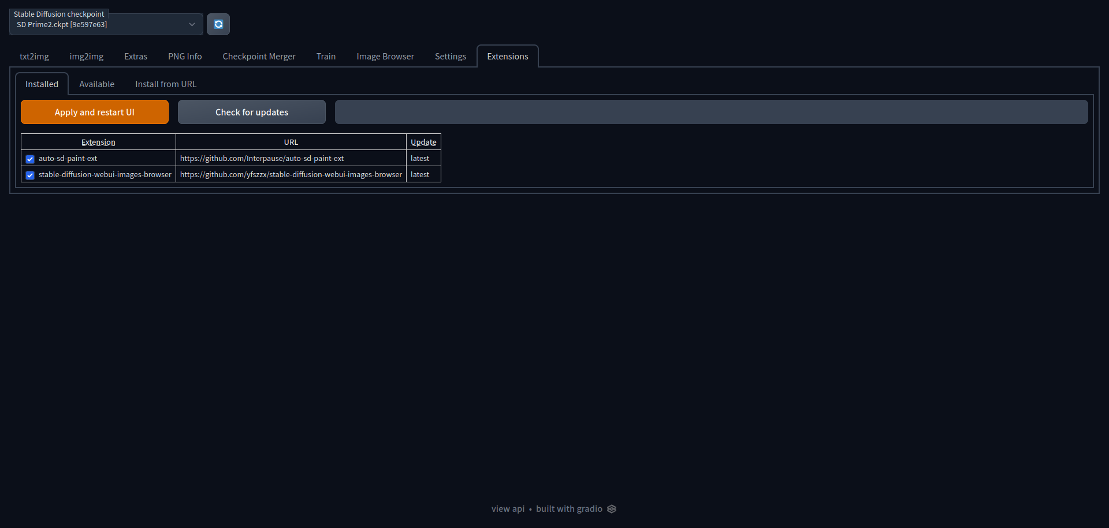Click the Gradio logo icon at the bottom
1109x528 pixels.
pyautogui.click(x=612, y=508)
